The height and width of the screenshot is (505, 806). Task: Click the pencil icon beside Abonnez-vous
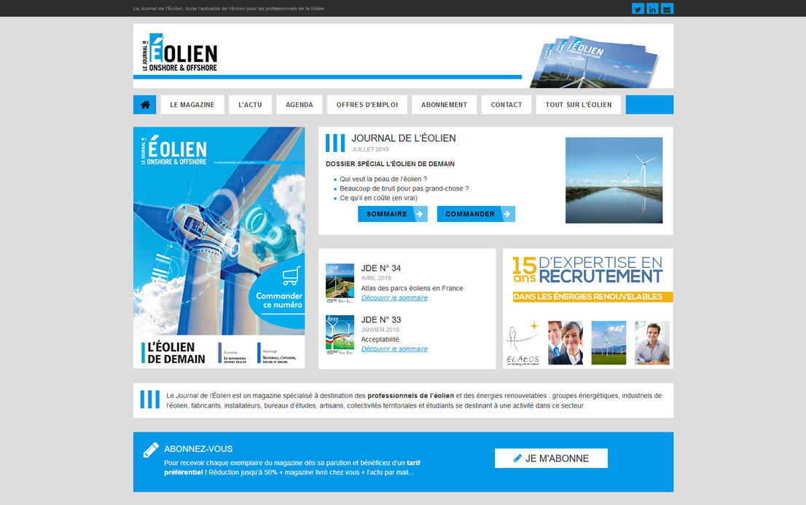click(151, 450)
